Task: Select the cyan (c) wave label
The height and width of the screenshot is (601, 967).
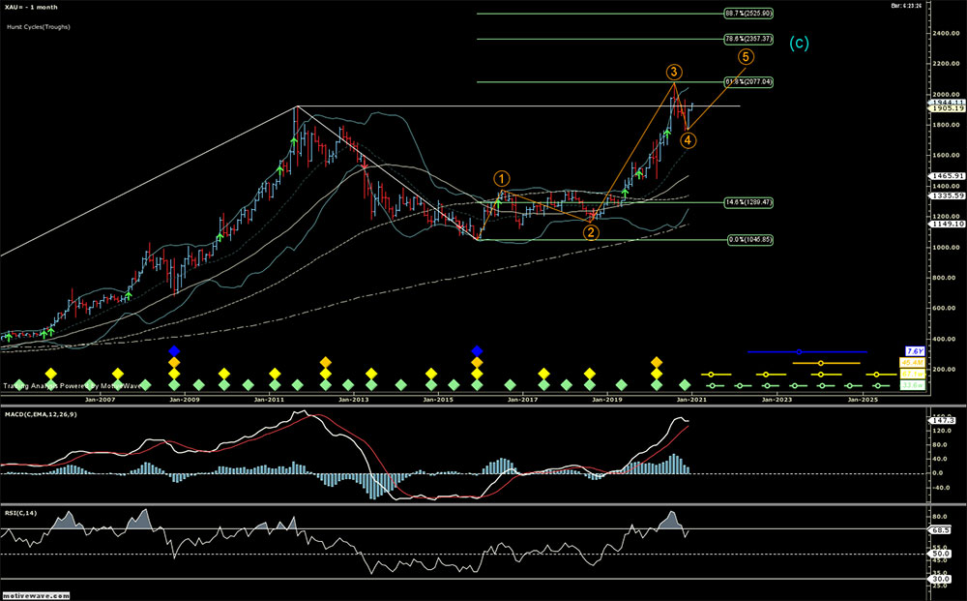Action: [800, 43]
